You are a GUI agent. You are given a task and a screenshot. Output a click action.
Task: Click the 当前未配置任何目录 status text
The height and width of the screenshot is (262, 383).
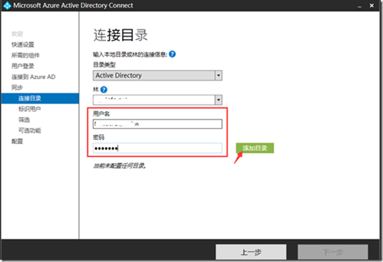click(x=120, y=166)
